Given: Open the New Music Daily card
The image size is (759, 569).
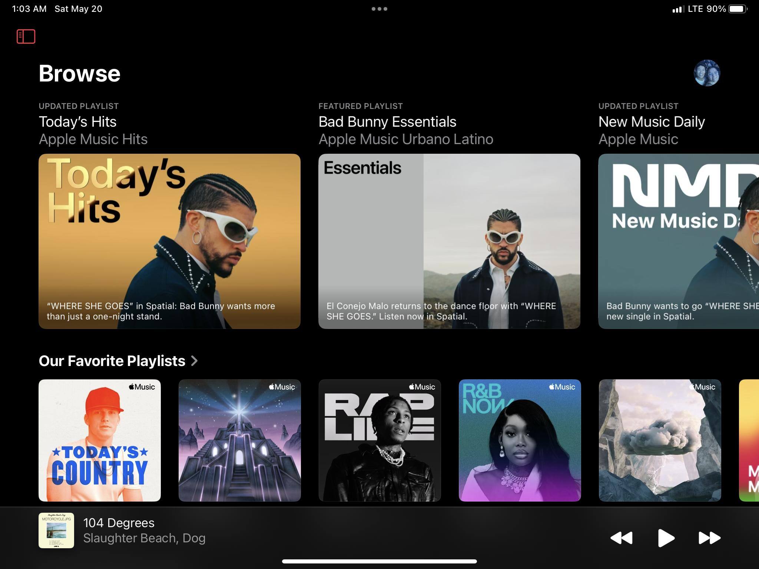Looking at the screenshot, I should pyautogui.click(x=678, y=241).
